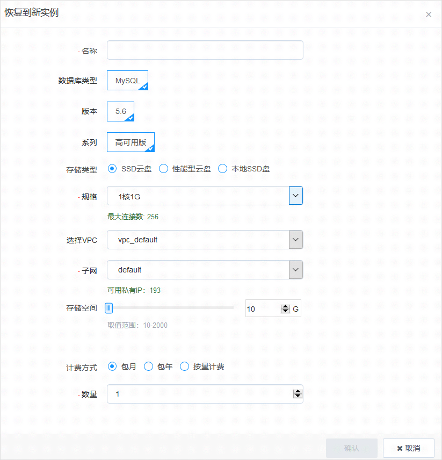This screenshot has height=460, width=442.
Task: Increase storage size with up arrow
Action: coord(285,306)
